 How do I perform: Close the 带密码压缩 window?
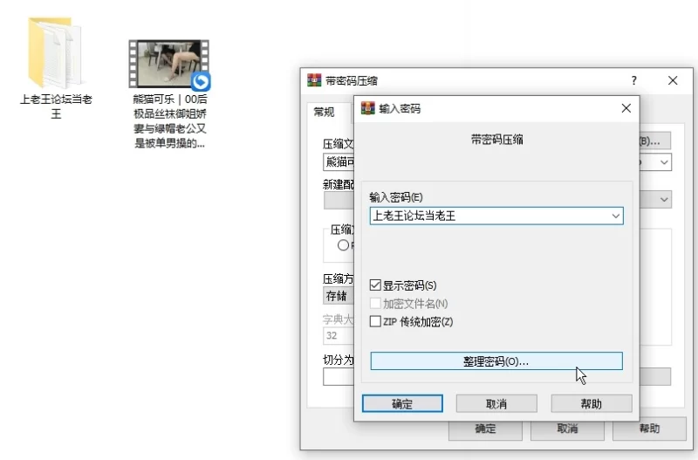[x=673, y=80]
